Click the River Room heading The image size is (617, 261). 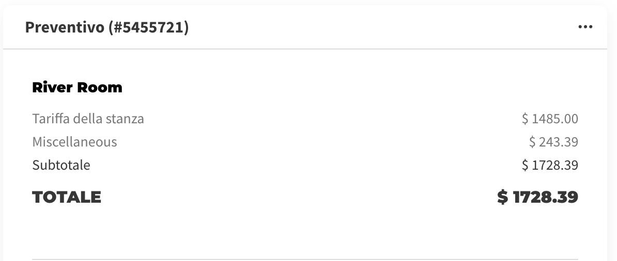coord(77,88)
